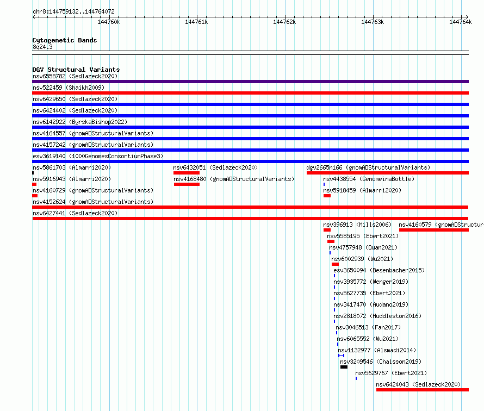484x411 pixels.
Task: Open nsv6142922 (ByrskaBishop2022) variant
Action: pyautogui.click(x=80, y=122)
